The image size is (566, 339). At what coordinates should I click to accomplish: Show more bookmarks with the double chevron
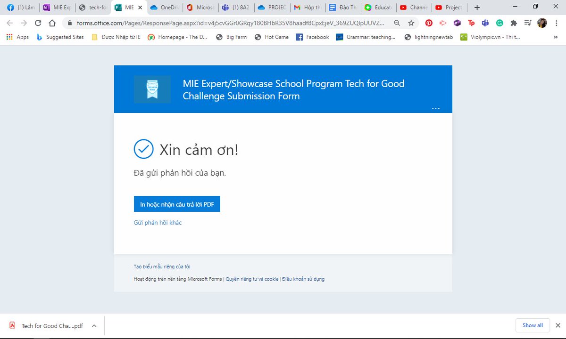coord(557,37)
